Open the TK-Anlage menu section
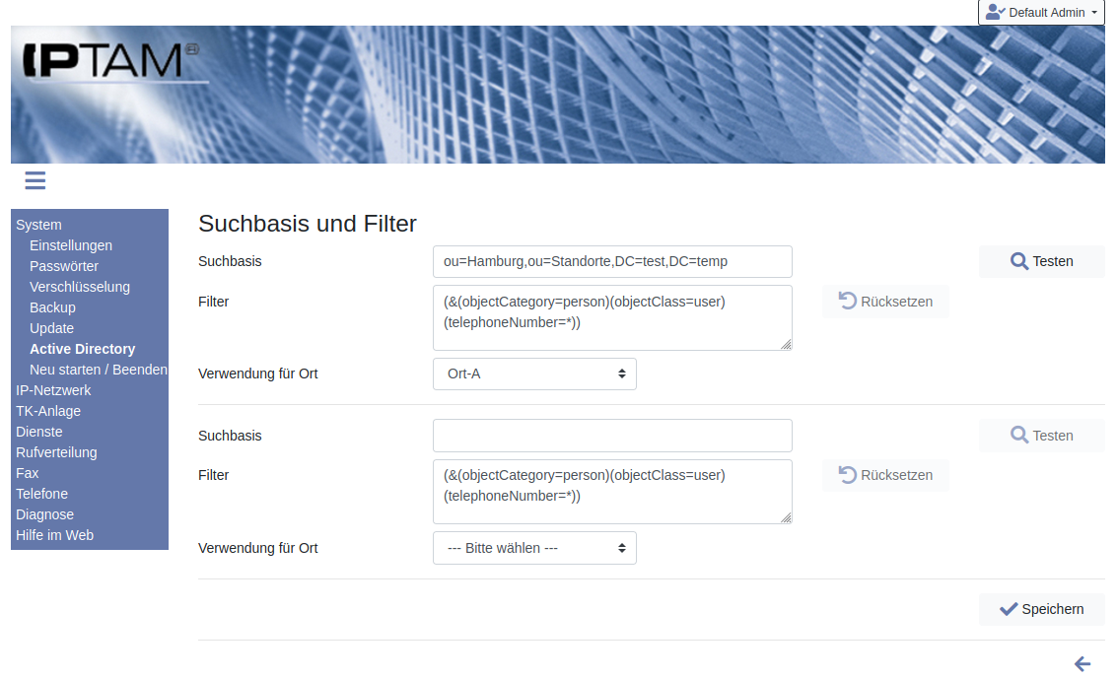 coord(48,411)
